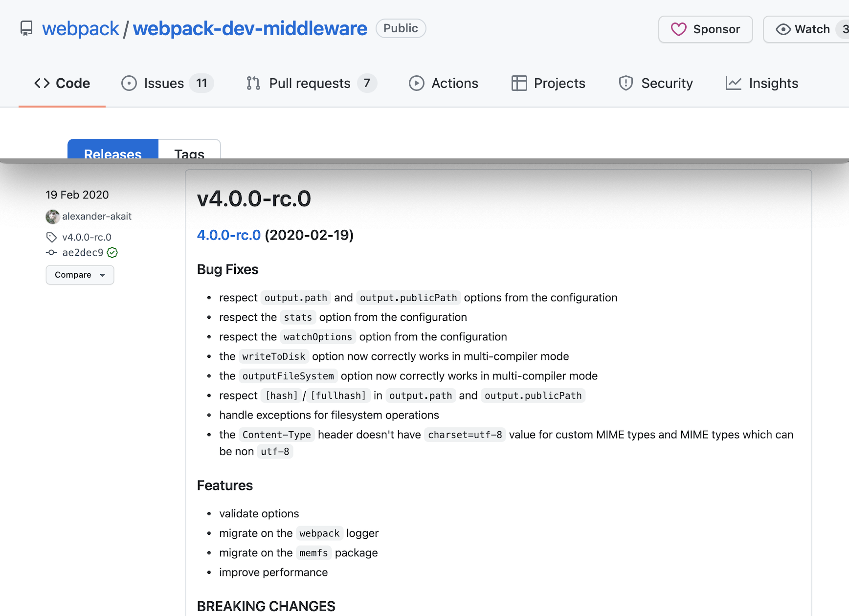This screenshot has width=849, height=616.
Task: Click the Pull requests count badge 7
Action: [x=367, y=83]
